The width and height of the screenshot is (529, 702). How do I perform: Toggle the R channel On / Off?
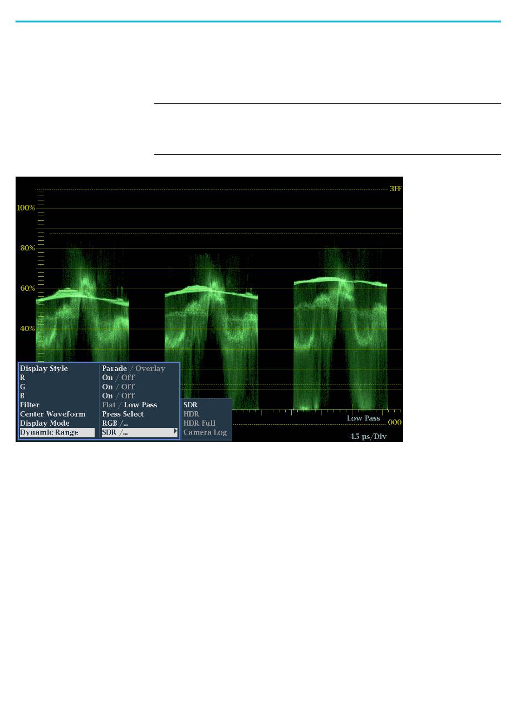point(118,377)
